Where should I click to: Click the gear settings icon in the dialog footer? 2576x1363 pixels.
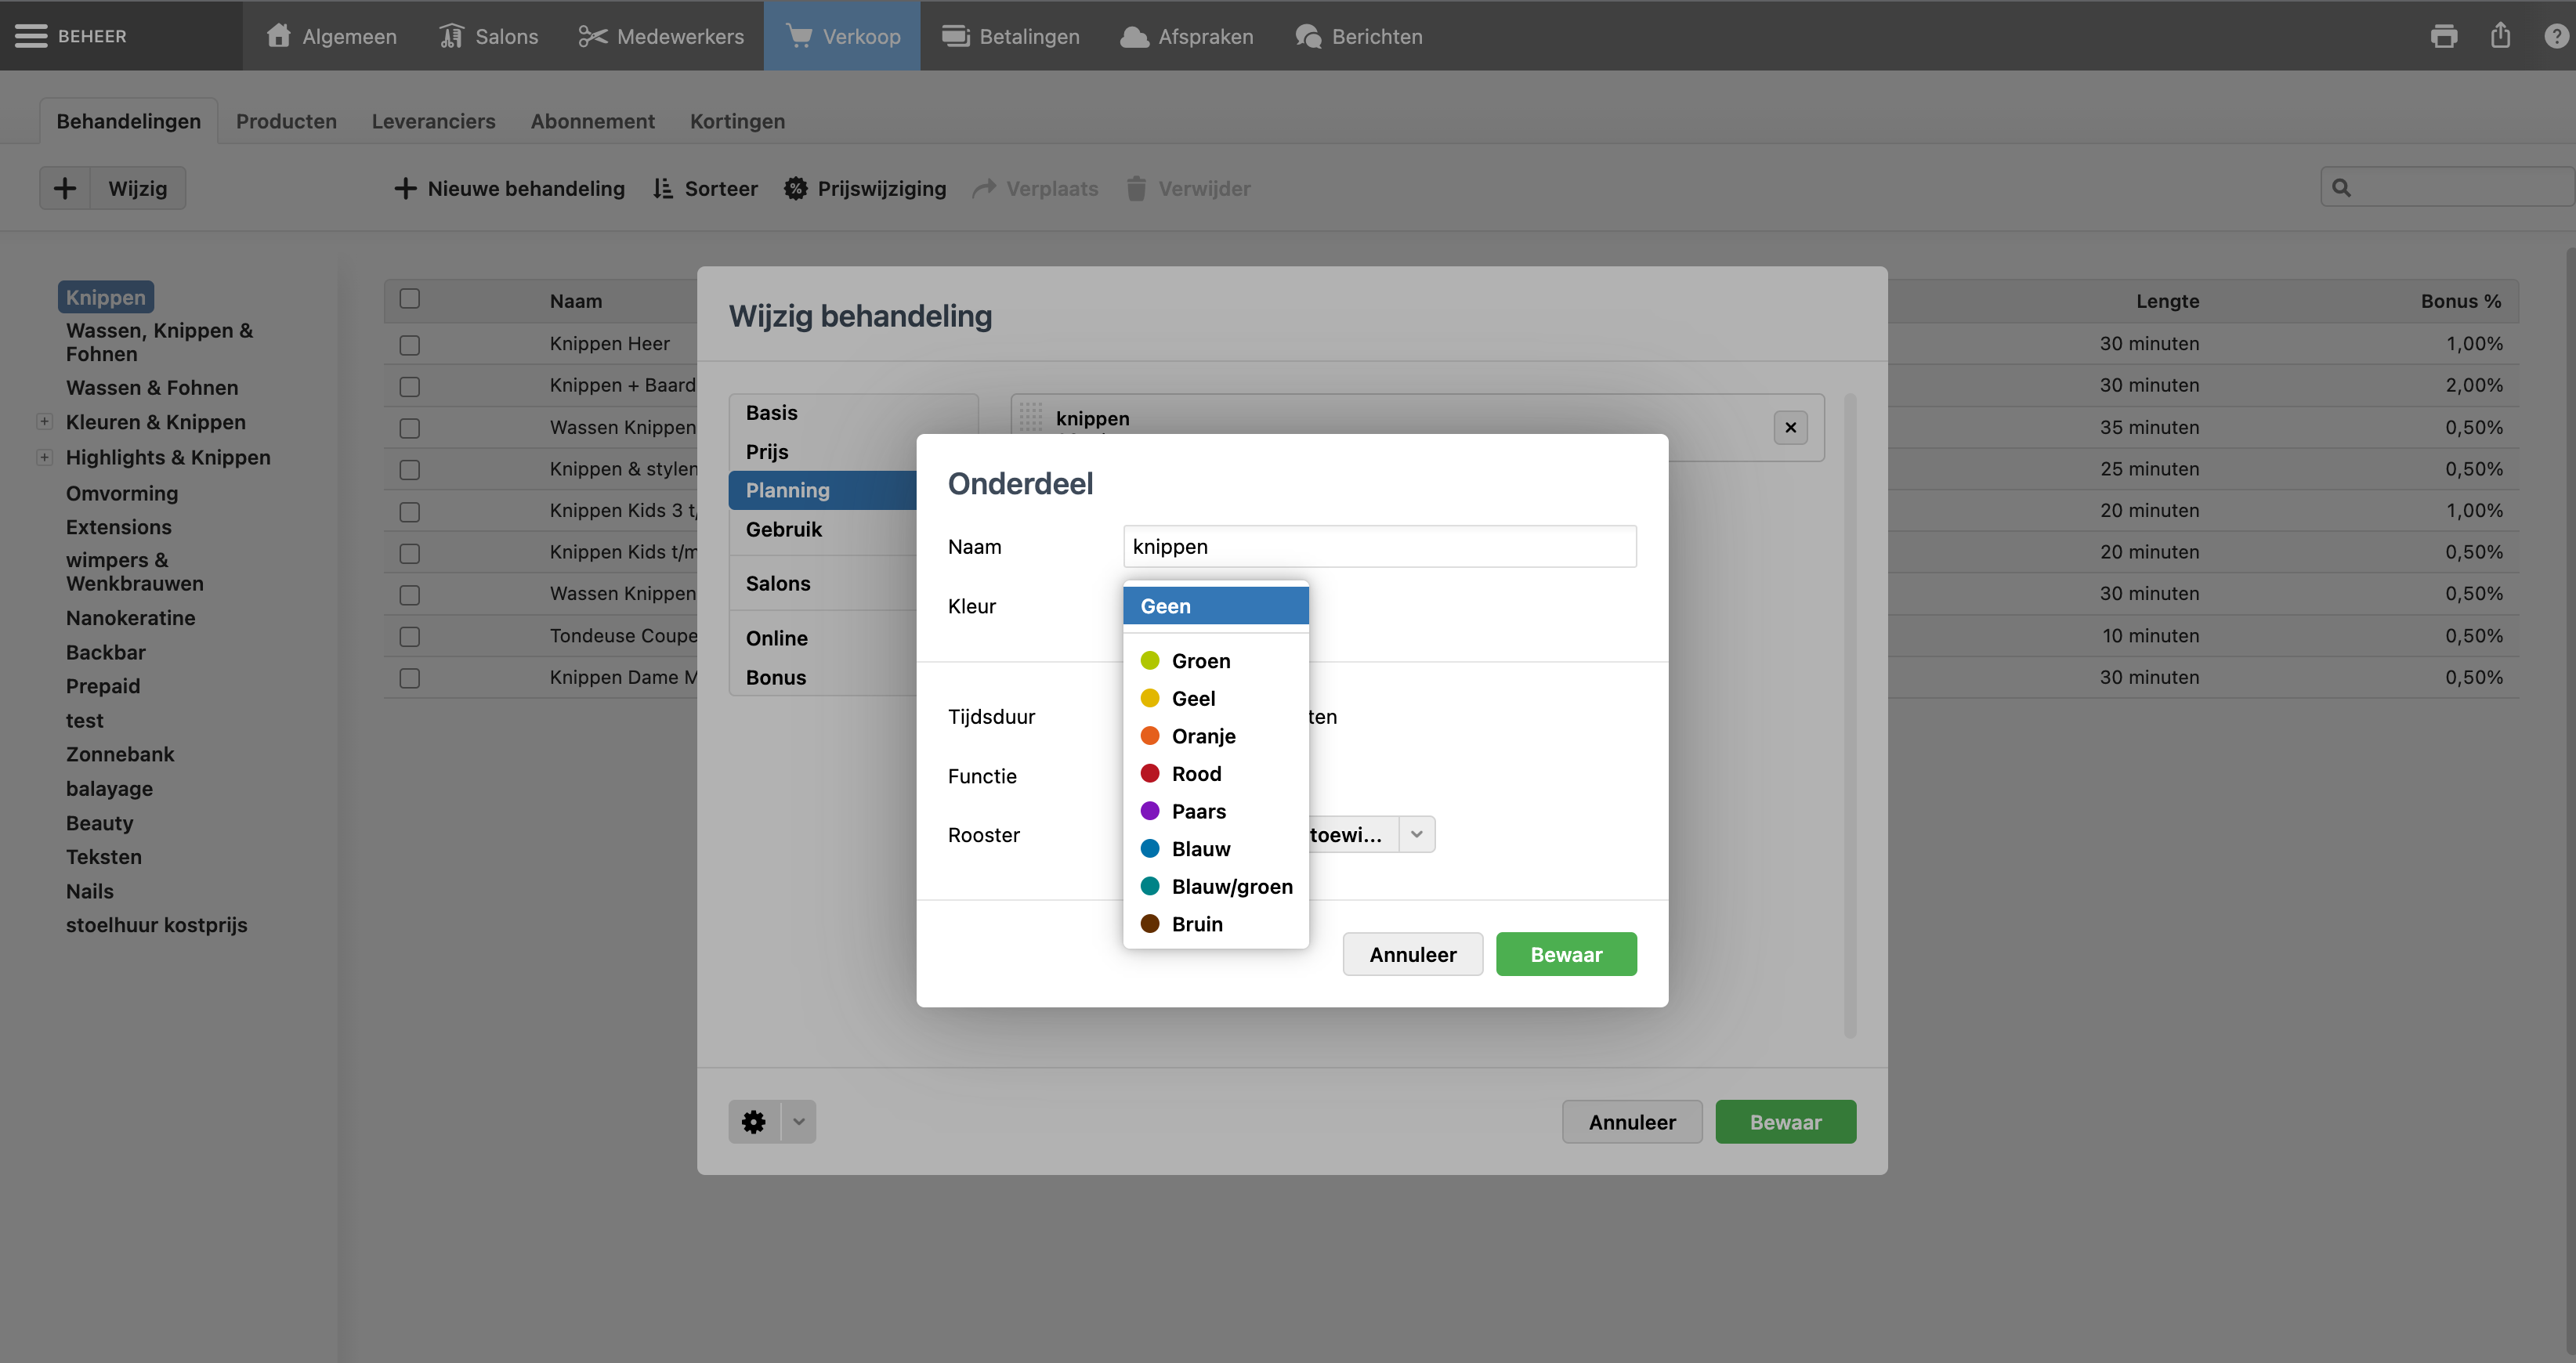click(x=754, y=1122)
